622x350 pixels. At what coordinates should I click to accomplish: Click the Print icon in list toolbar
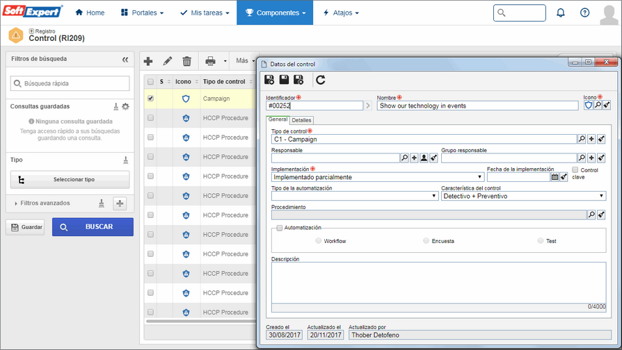tap(210, 61)
